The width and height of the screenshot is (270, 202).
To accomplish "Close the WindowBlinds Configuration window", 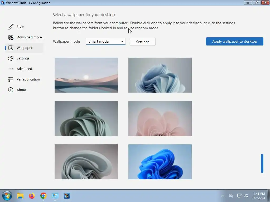I will coord(265,3).
